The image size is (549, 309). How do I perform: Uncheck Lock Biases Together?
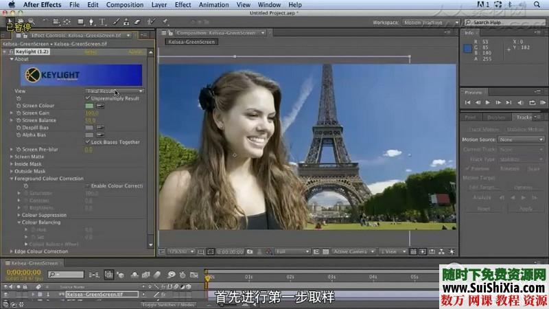click(88, 142)
